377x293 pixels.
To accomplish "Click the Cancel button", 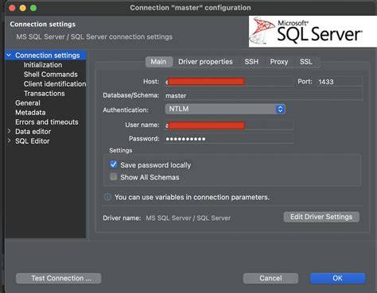I will click(270, 278).
